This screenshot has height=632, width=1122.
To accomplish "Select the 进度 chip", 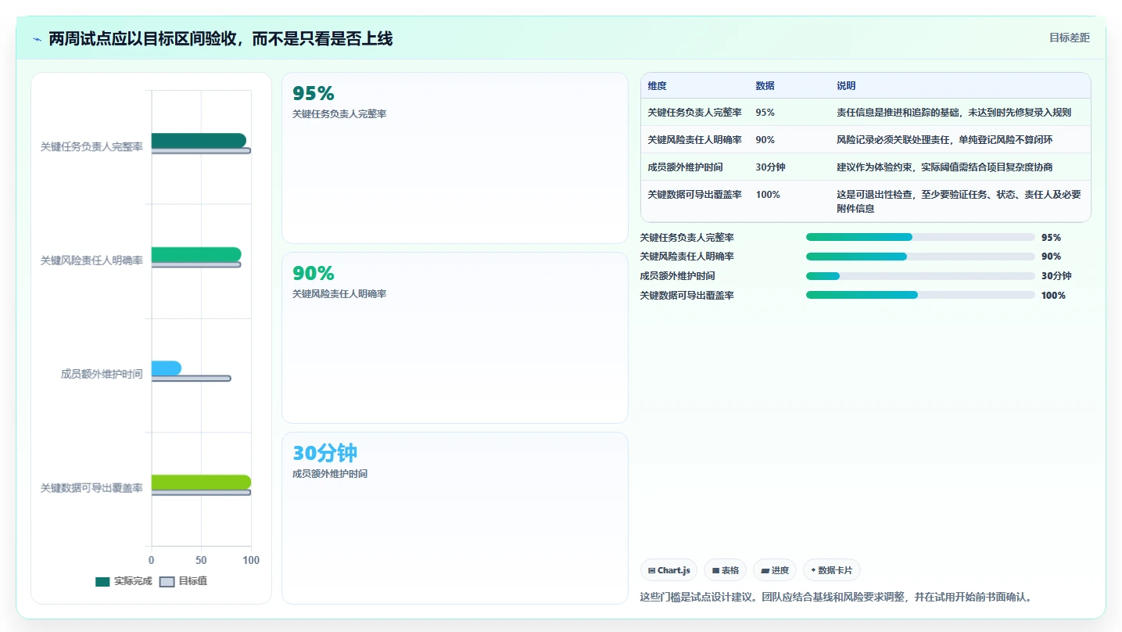I will (x=775, y=570).
